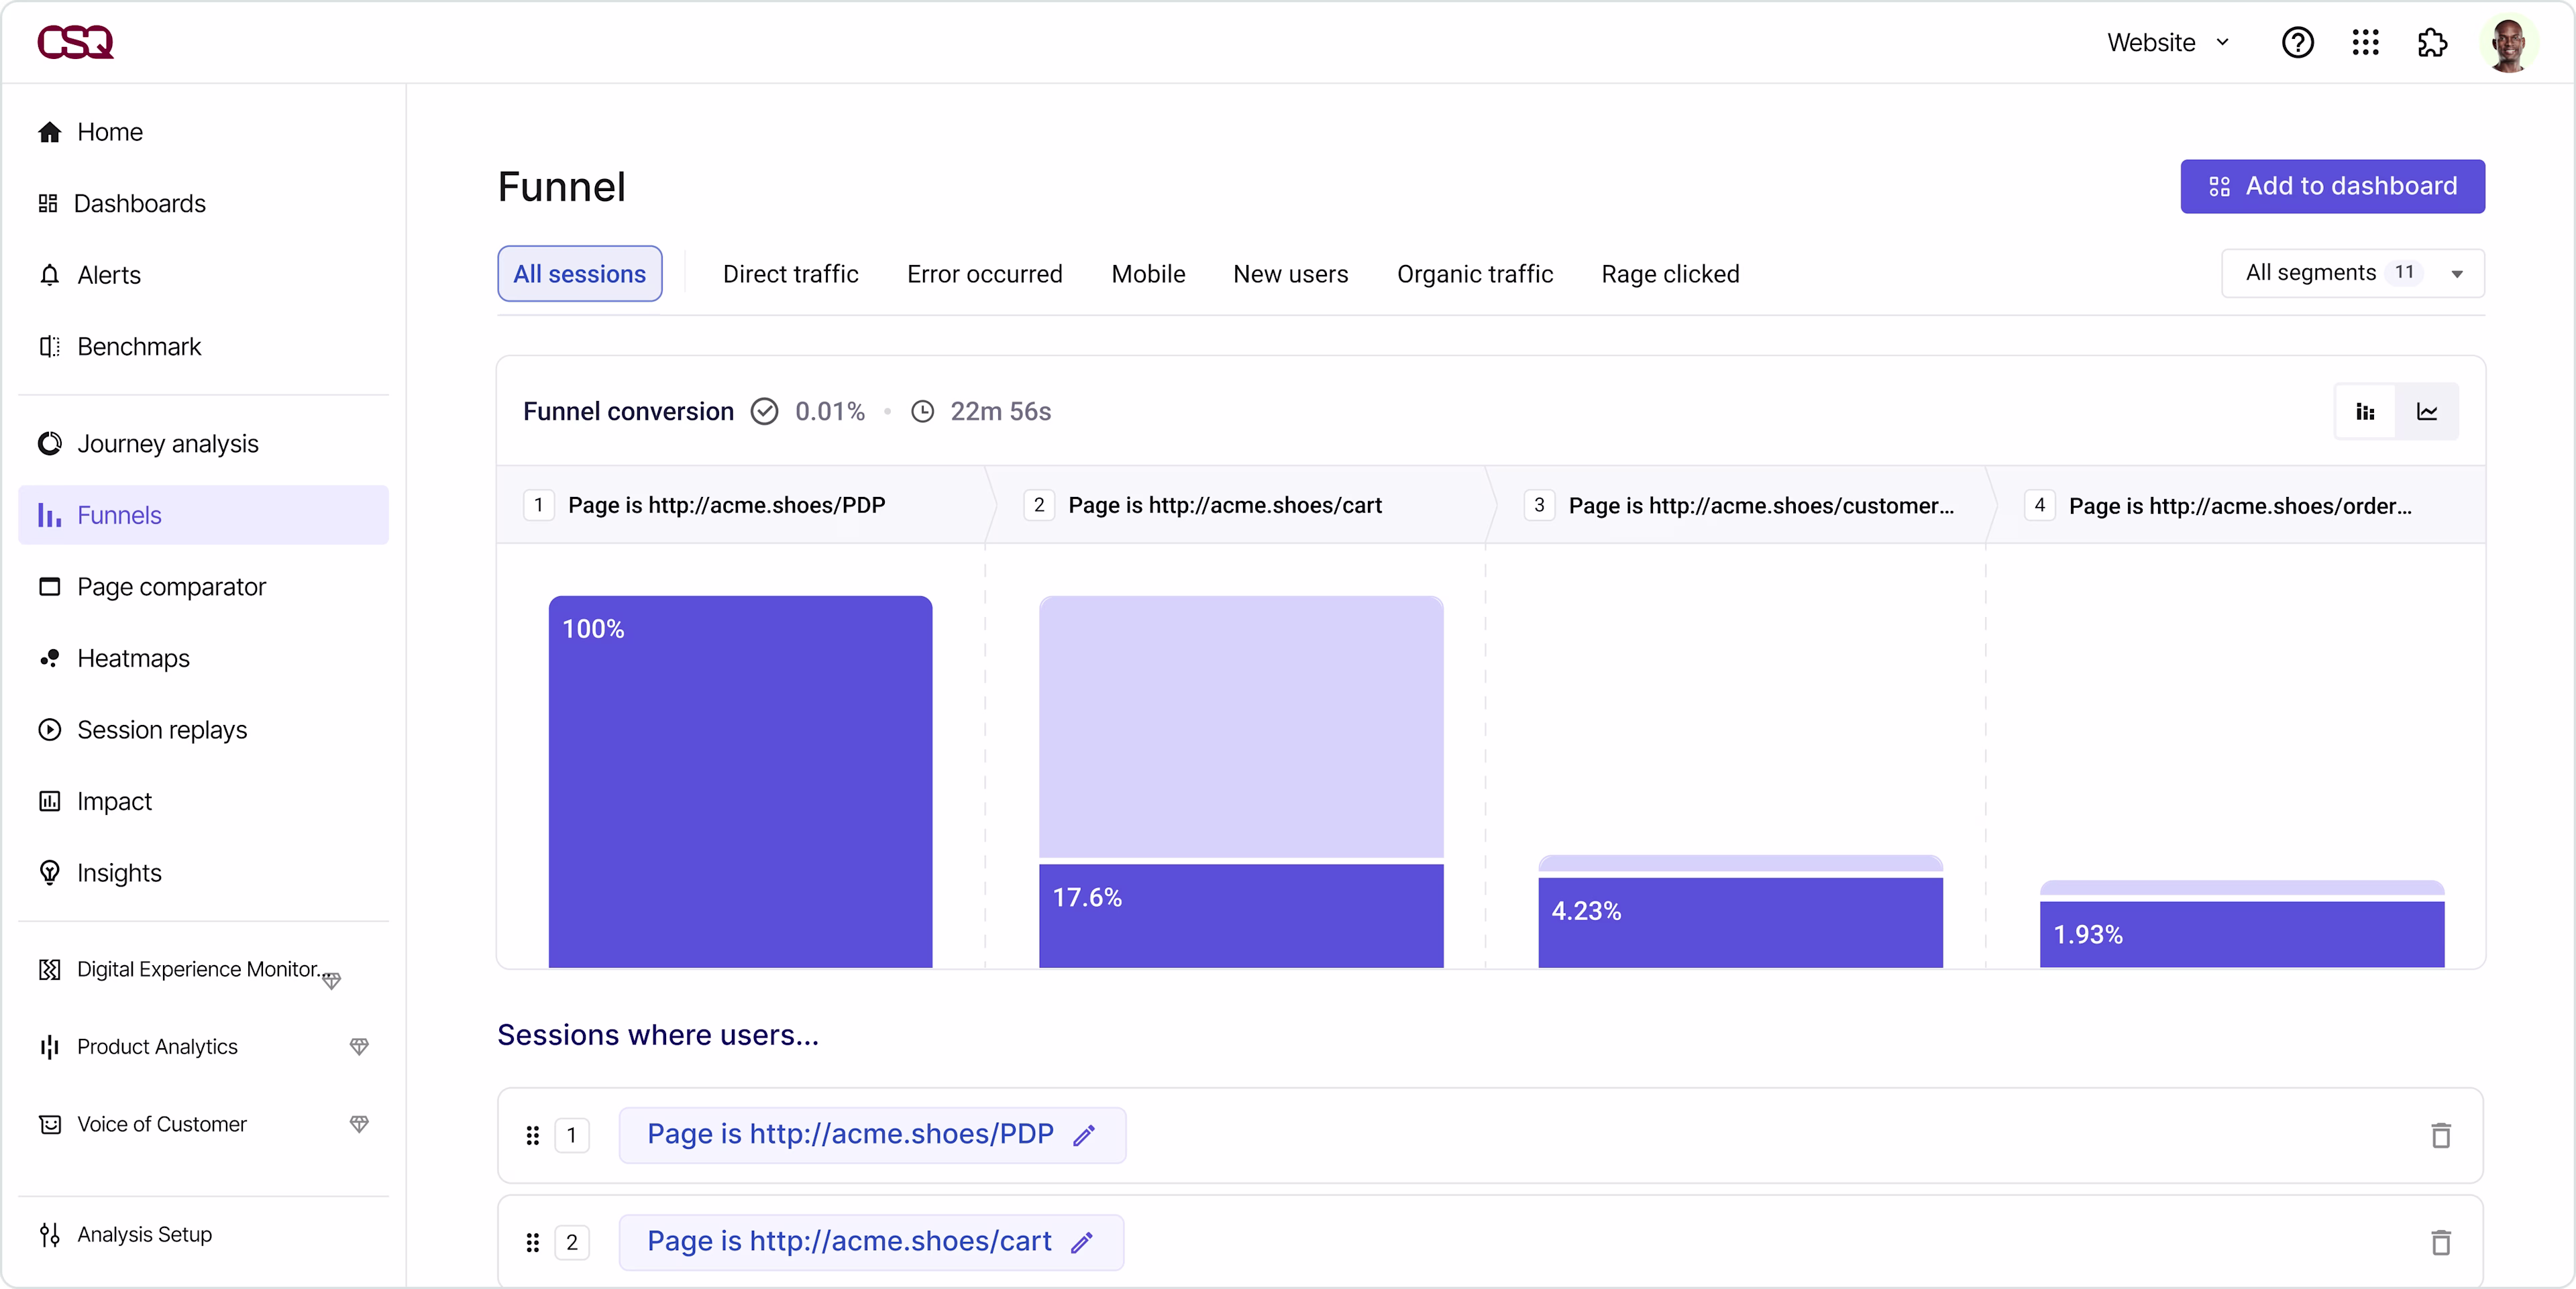Open the help question mark icon
The image size is (2576, 1289).
[2297, 43]
